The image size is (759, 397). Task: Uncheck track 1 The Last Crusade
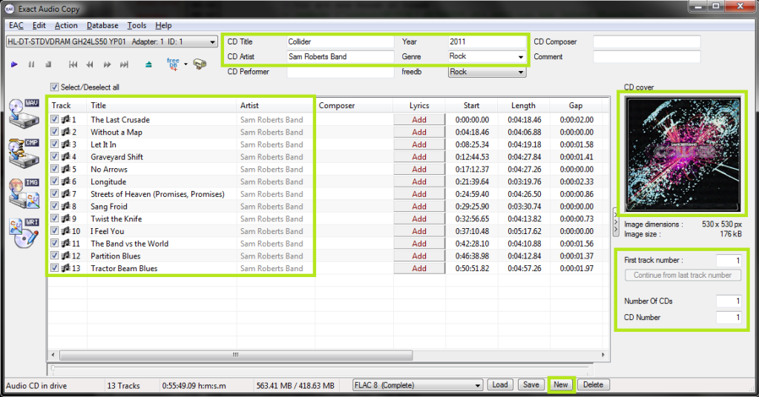coord(56,119)
